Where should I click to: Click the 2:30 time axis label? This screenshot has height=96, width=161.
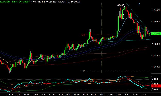click(127, 94)
